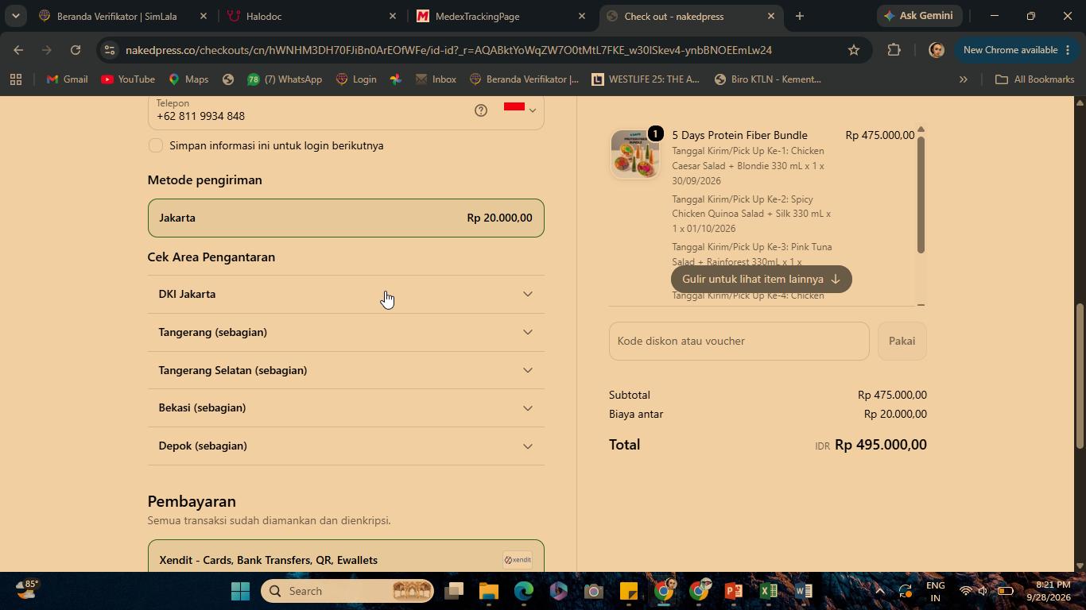This screenshot has width=1086, height=610.
Task: Click the Xendit logo icon in payment
Action: point(518,560)
